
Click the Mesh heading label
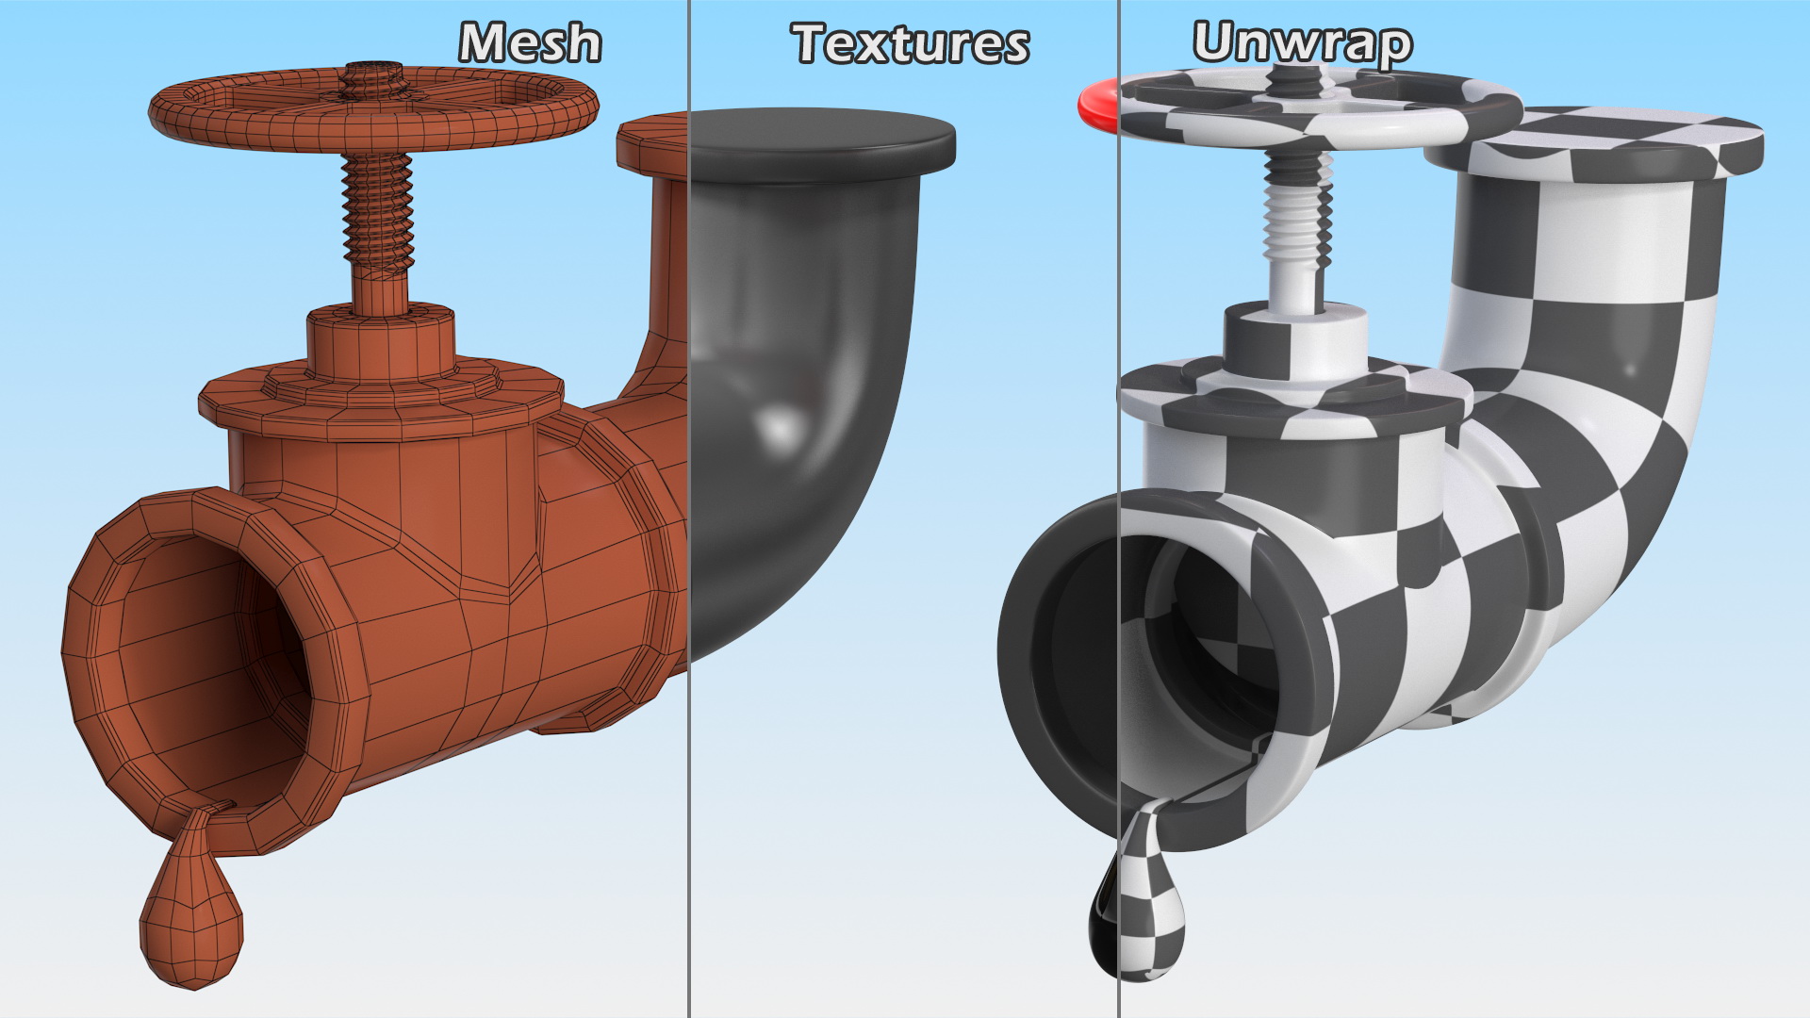[530, 43]
